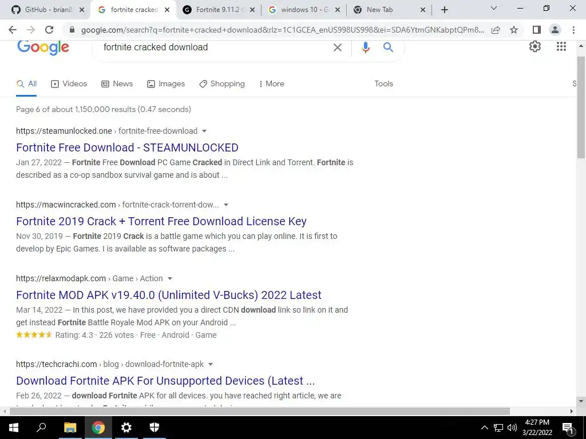The height and width of the screenshot is (439, 586).
Task: Expand options arrow for relaxmodapk.com result
Action: point(169,279)
